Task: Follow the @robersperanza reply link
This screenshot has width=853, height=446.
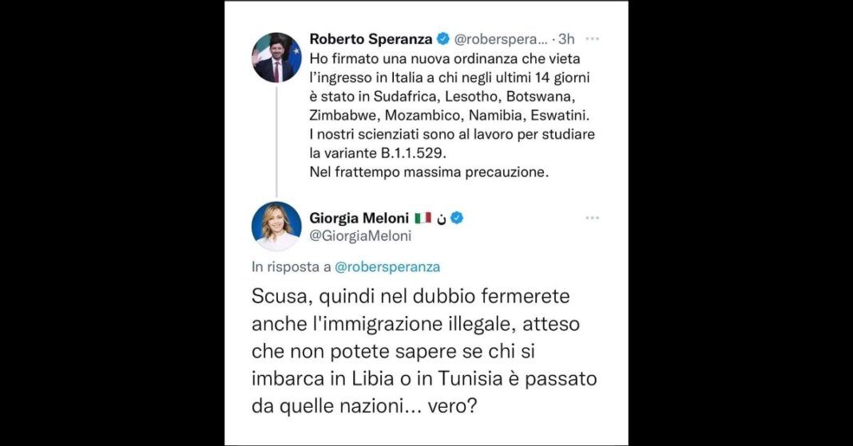Action: click(387, 267)
